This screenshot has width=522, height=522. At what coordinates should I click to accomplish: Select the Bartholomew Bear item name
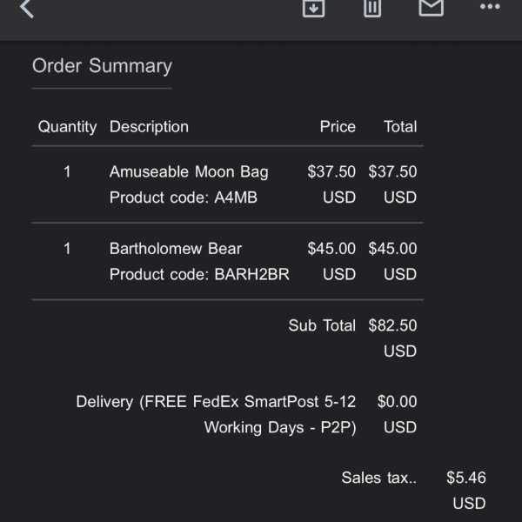point(176,249)
